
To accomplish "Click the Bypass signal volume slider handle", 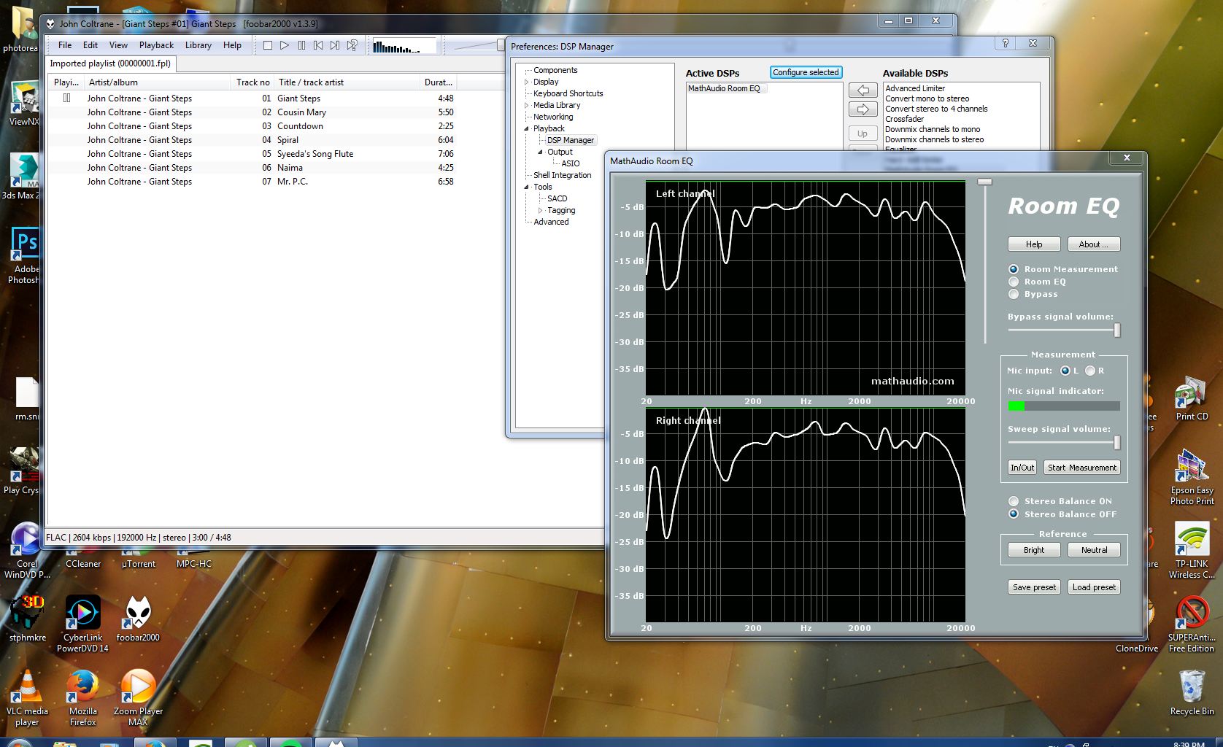I will coord(1116,330).
